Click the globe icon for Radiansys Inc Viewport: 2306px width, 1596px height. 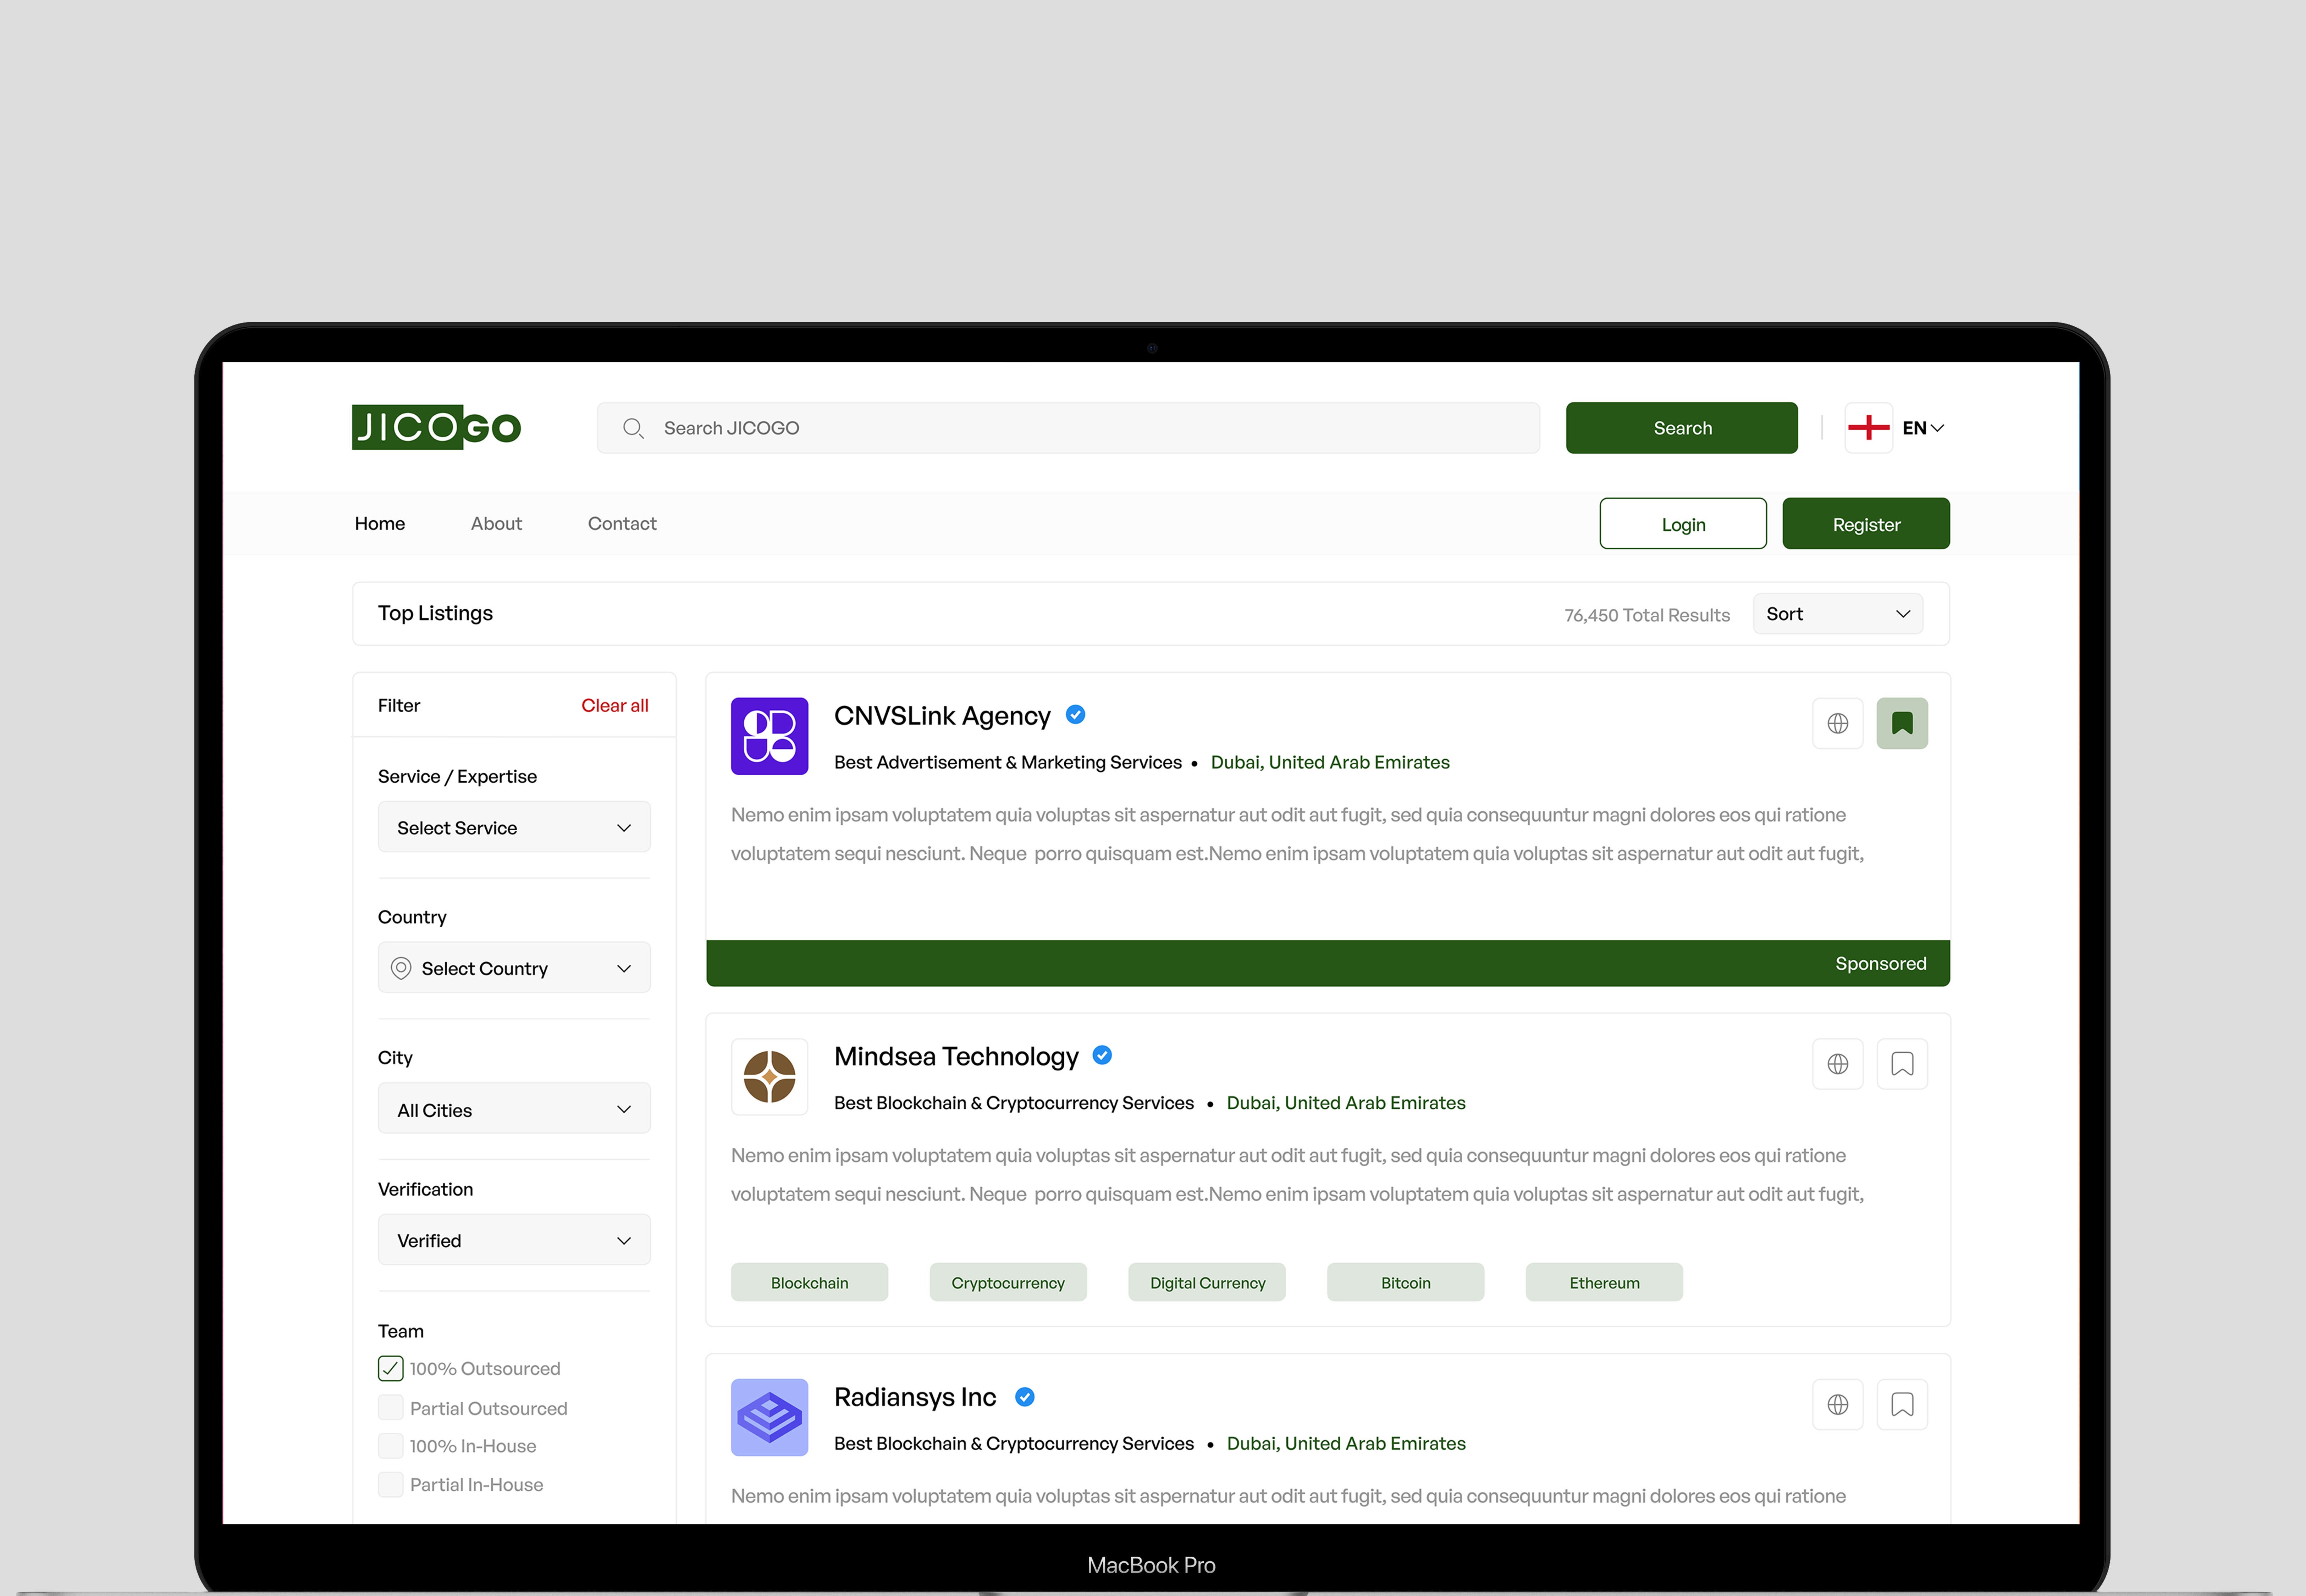(x=1838, y=1404)
